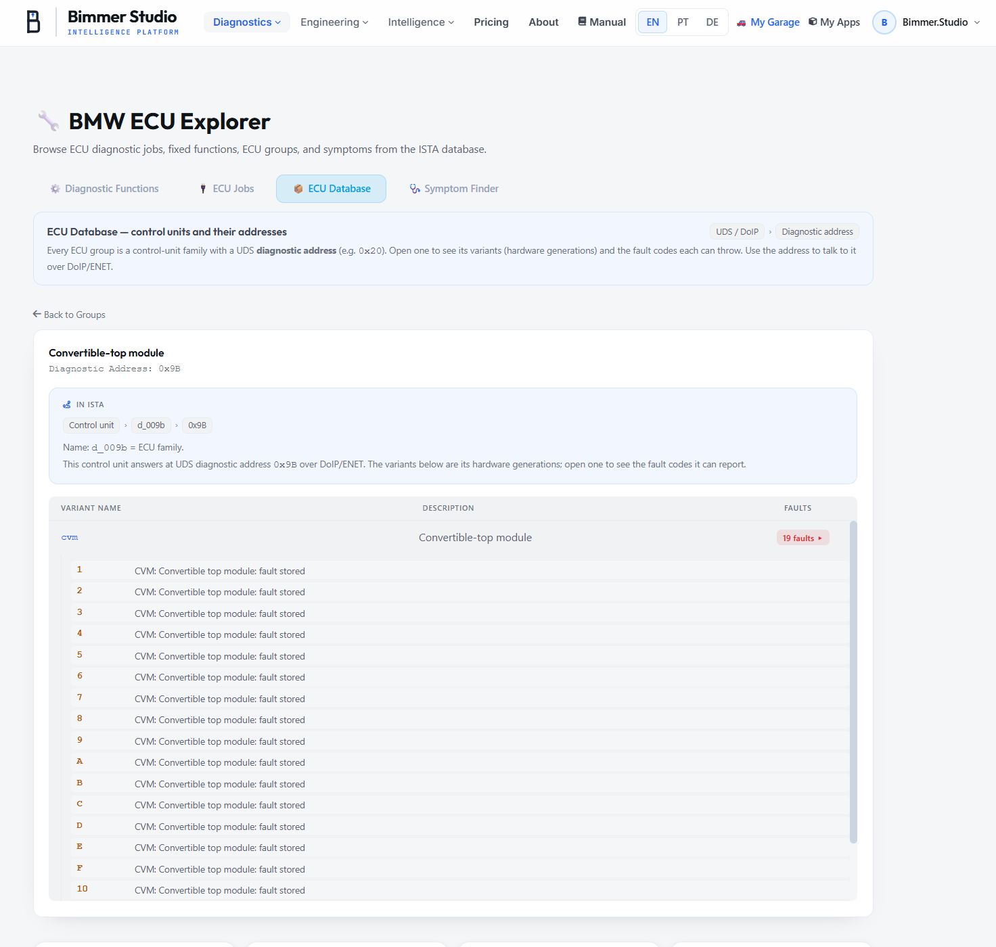Switch language to DE
Viewport: 996px width, 947px height.
coord(712,22)
